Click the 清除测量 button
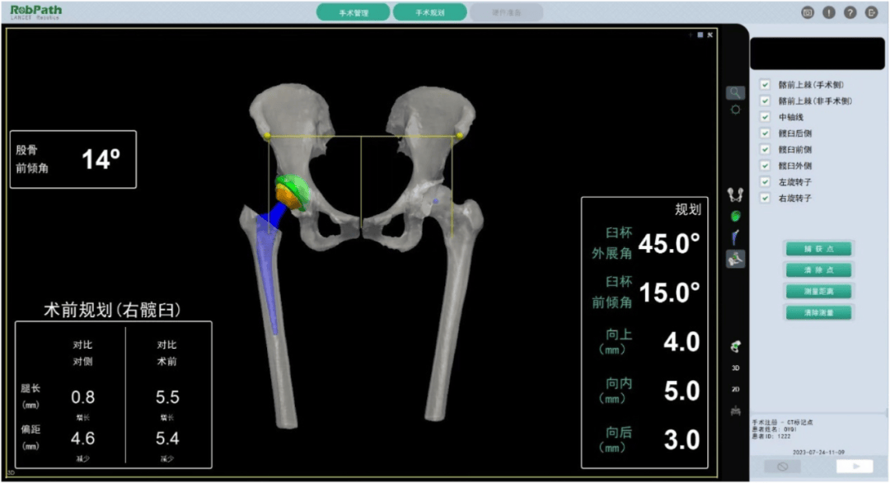The image size is (890, 483). click(818, 312)
